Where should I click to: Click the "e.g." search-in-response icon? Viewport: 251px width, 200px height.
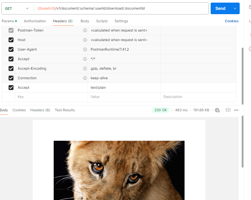click(228, 110)
